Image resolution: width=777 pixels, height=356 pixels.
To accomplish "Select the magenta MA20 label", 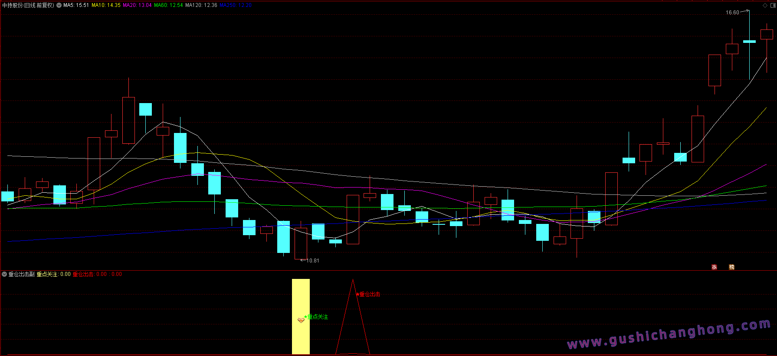I will [x=137, y=5].
